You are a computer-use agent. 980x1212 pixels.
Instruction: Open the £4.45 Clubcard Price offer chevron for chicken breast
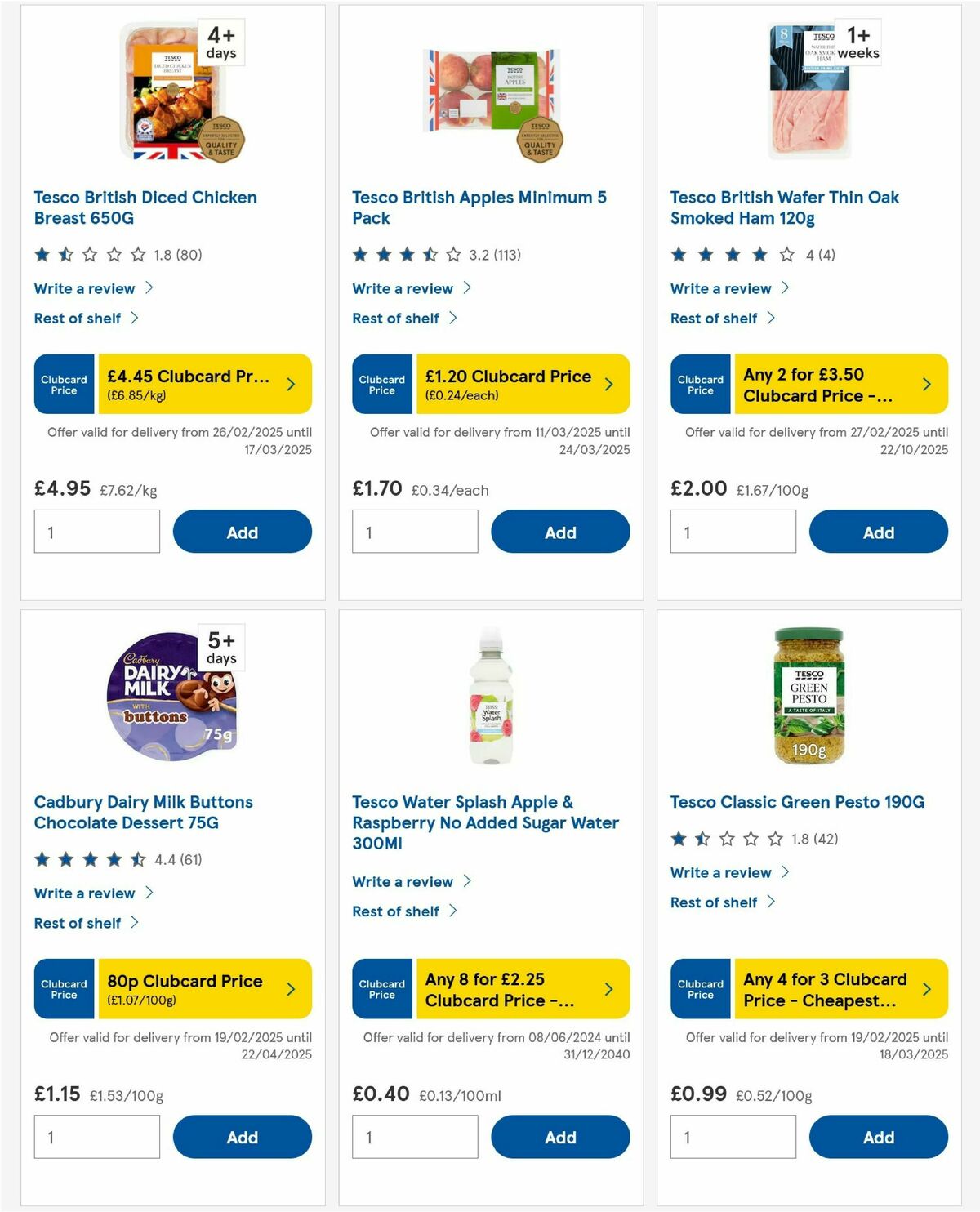pos(292,384)
